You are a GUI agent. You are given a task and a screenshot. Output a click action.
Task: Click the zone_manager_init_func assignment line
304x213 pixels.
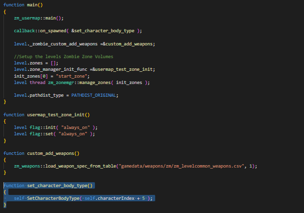pyautogui.click(x=85, y=69)
